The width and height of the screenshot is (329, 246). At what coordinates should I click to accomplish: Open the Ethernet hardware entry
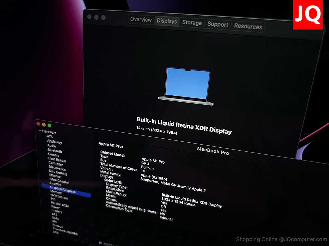coord(55,176)
